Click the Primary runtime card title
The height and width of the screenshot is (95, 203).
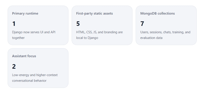[25, 13]
